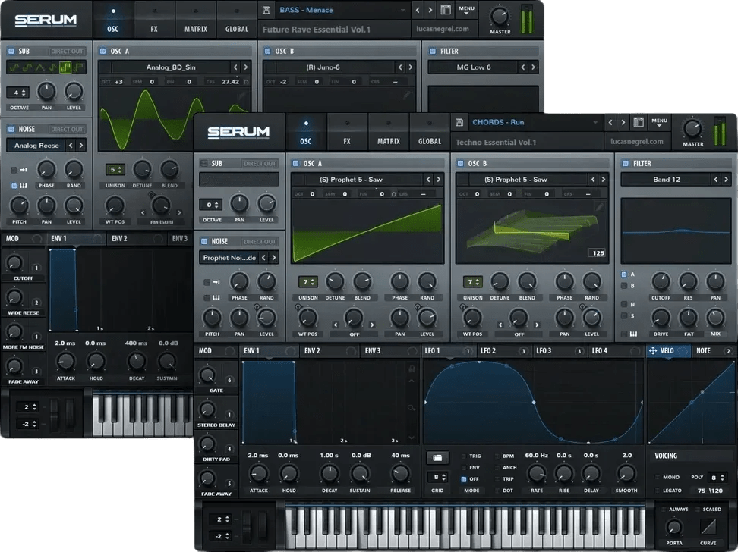738x552 pixels.
Task: Enable LFO TRIG mode checkbox
Action: click(x=465, y=456)
